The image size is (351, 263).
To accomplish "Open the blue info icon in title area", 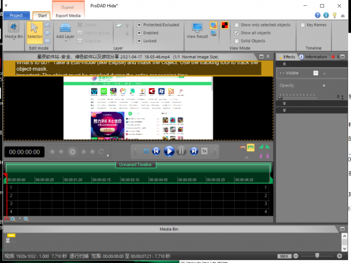I will (326, 15).
